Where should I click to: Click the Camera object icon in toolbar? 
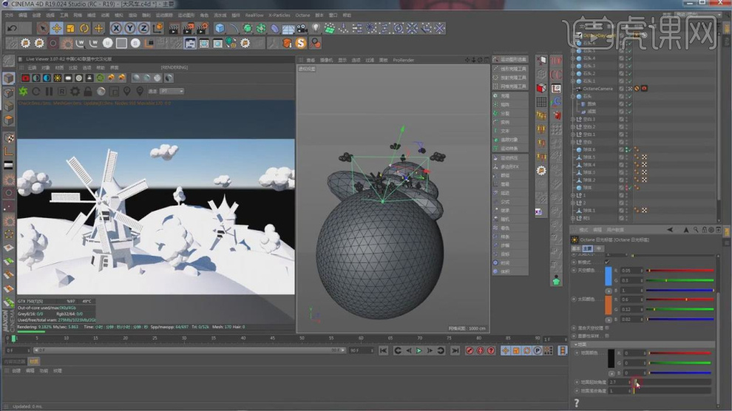pyautogui.click(x=302, y=28)
